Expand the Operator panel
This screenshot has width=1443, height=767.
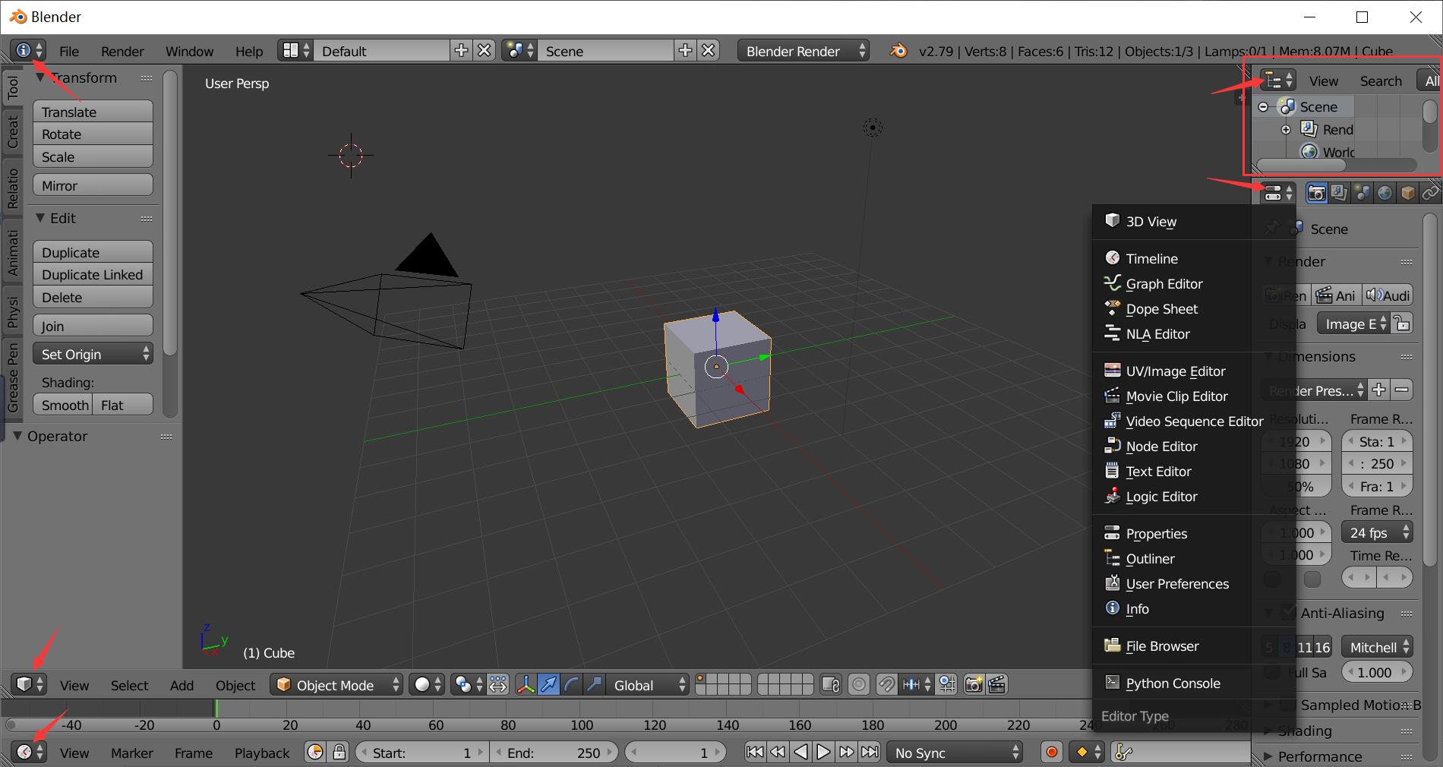click(x=17, y=436)
